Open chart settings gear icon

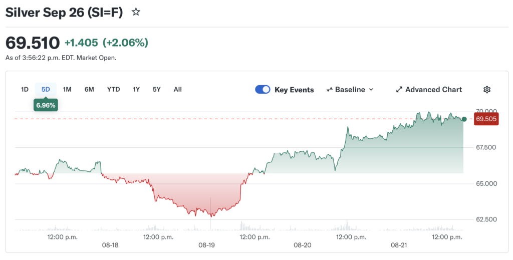(487, 90)
